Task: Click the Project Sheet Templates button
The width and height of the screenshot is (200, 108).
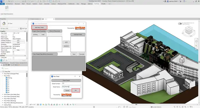Action: tap(39, 31)
